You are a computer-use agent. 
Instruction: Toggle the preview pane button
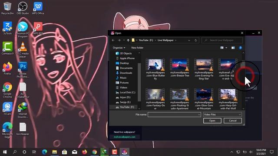click(x=233, y=48)
